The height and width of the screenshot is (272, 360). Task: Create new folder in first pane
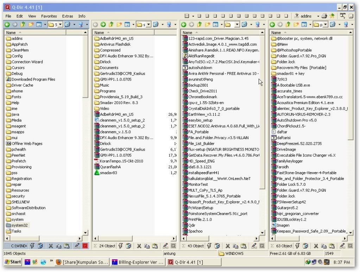click(31, 24)
